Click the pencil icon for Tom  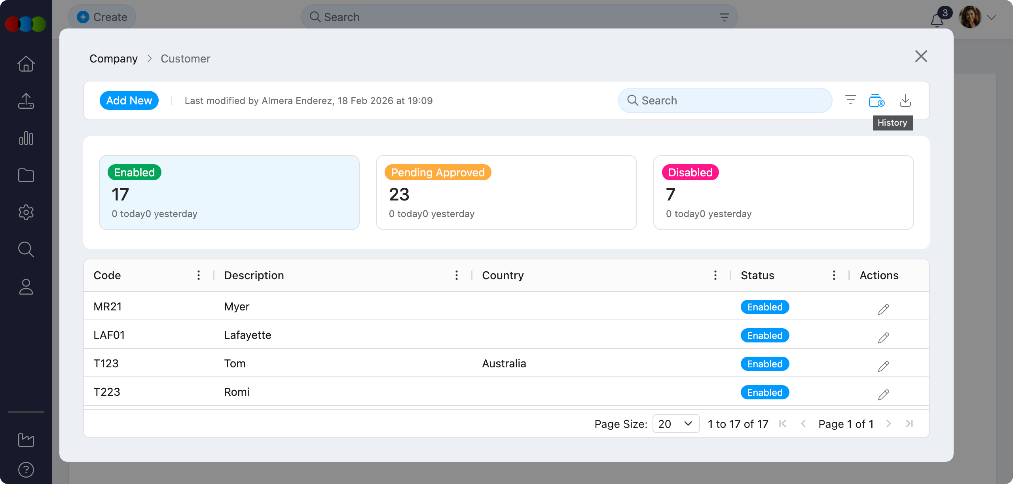(x=883, y=366)
